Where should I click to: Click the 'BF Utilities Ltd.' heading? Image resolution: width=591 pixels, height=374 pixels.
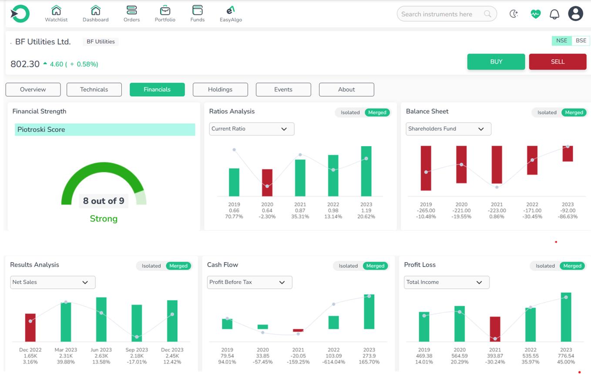tap(43, 42)
